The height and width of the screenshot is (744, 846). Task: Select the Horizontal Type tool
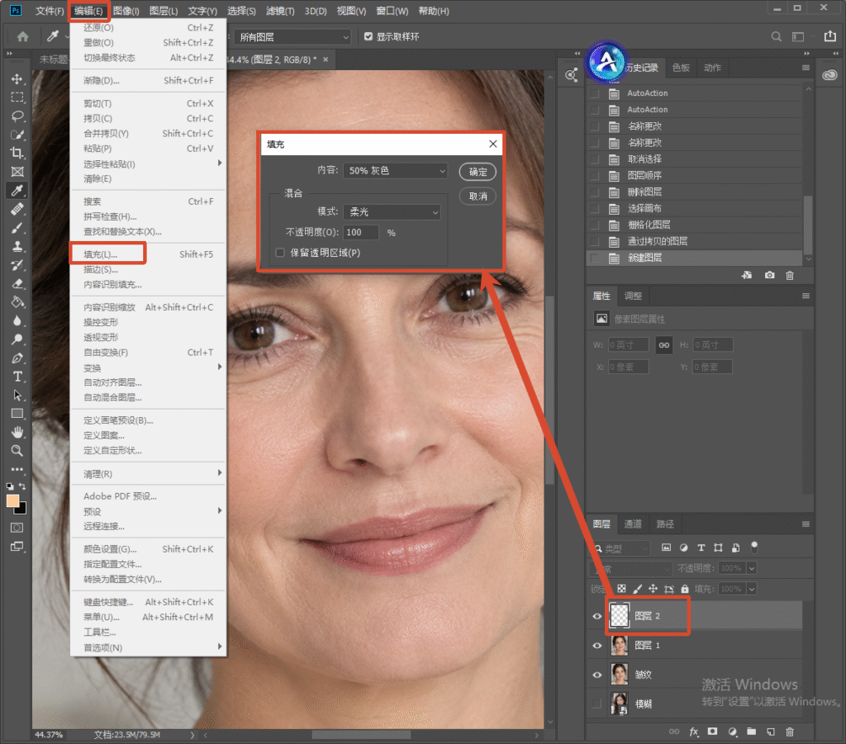17,377
